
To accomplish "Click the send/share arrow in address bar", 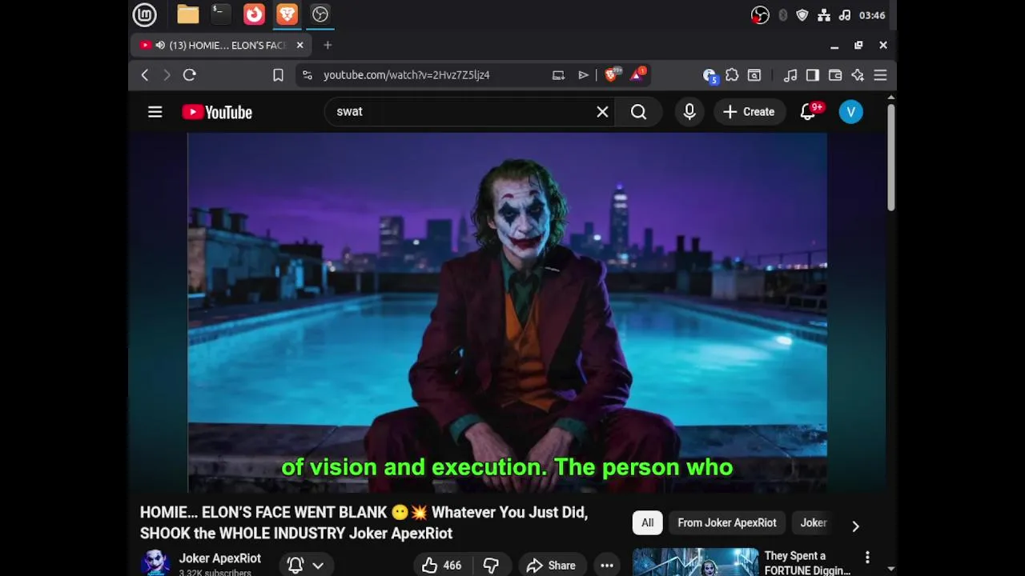I will point(583,75).
